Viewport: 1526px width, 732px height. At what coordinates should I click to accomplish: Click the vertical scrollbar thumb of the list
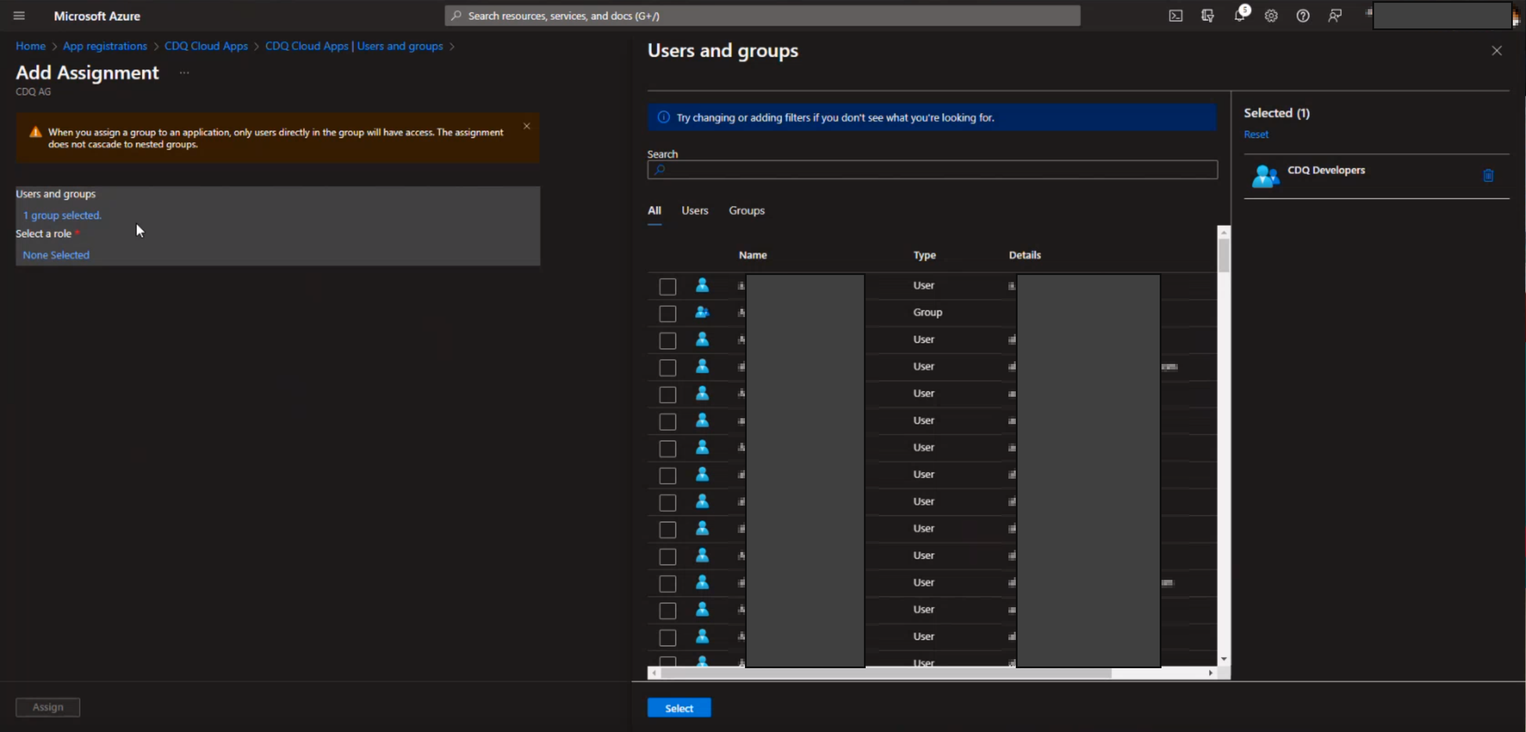[x=1224, y=255]
